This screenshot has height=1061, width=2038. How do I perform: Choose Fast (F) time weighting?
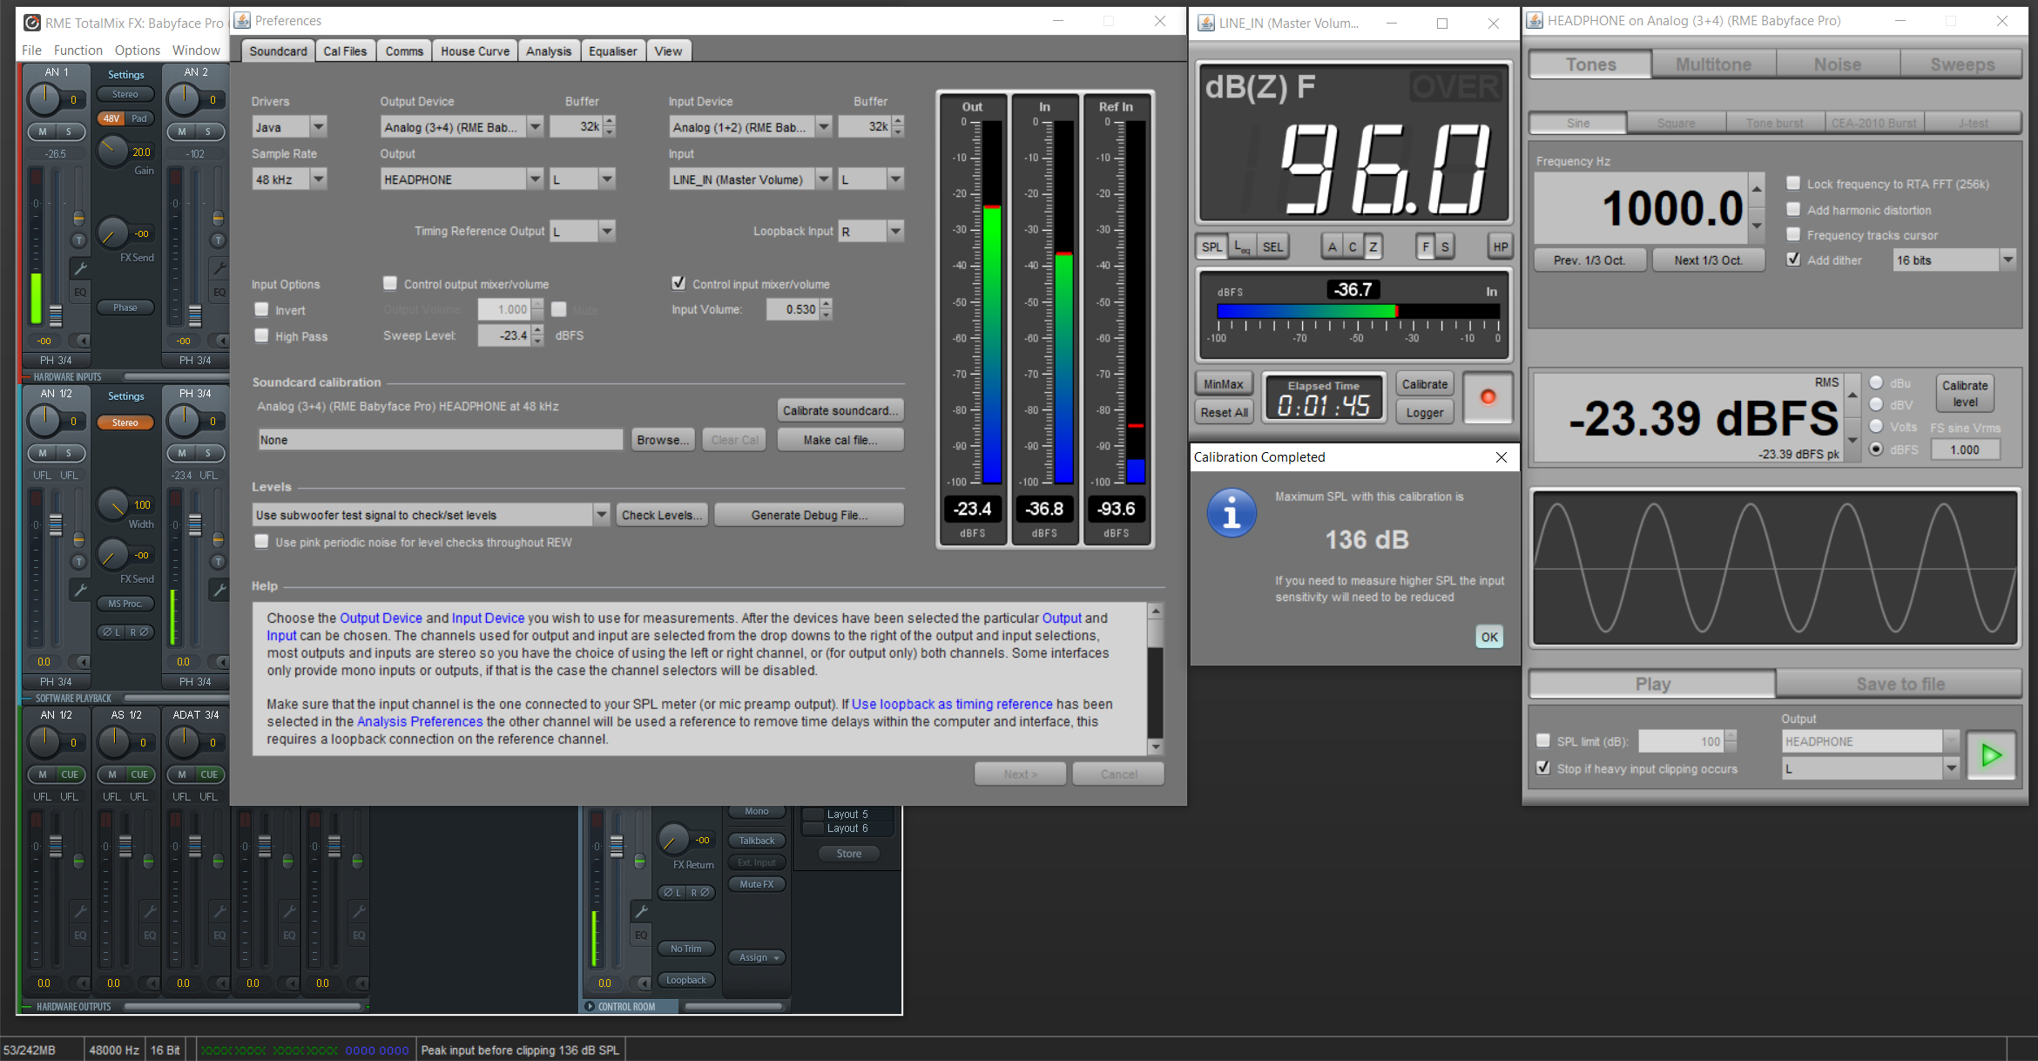[1426, 247]
